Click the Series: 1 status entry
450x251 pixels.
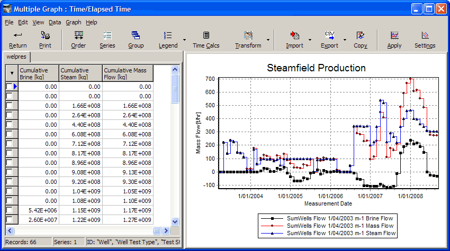point(69,242)
